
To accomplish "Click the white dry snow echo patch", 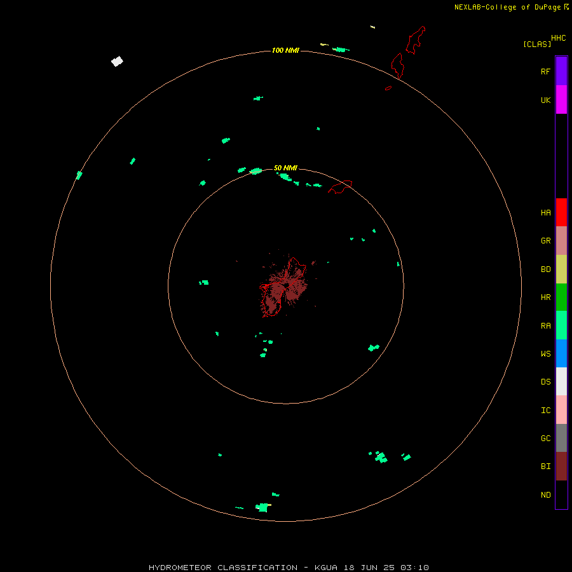I will (x=117, y=61).
